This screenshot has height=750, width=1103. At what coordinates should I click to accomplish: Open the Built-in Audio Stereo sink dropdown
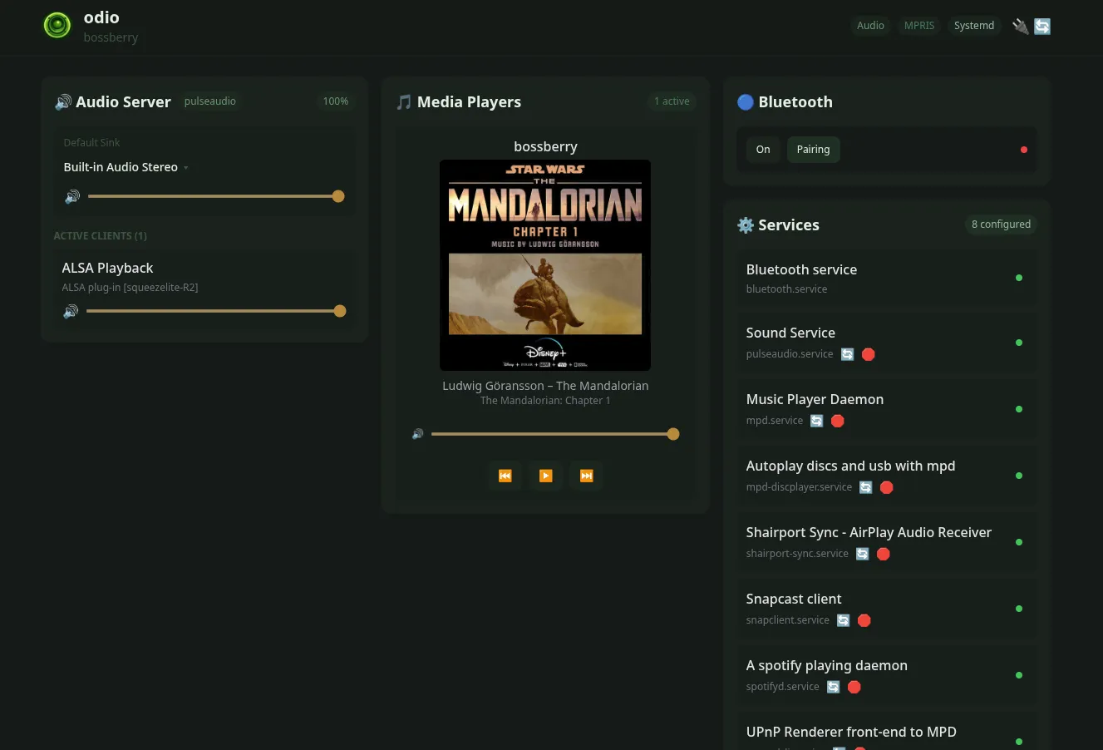click(x=186, y=166)
